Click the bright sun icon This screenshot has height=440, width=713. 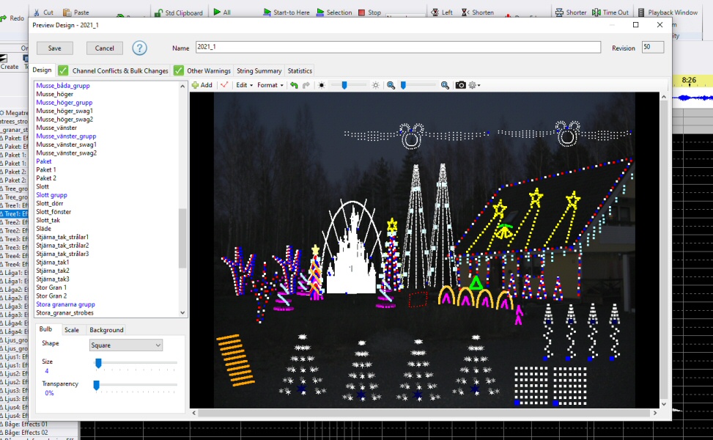(x=376, y=85)
